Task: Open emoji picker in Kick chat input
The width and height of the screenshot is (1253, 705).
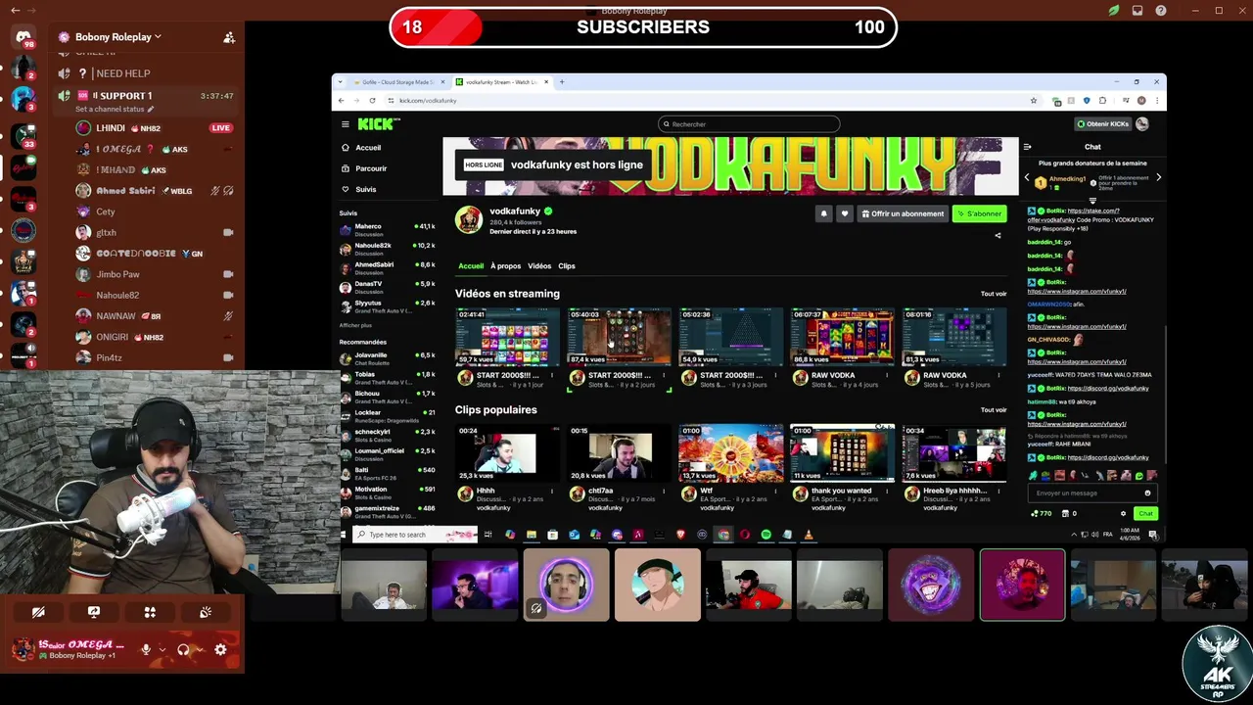Action: pos(1147,493)
